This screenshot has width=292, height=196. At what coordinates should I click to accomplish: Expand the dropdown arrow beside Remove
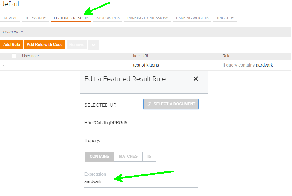(x=93, y=44)
